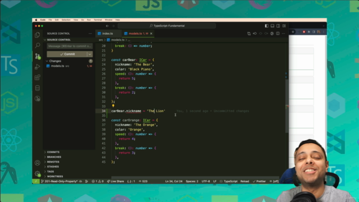359x202 pixels.
Task: Collapse the SOURCE CONTROL section
Action: tap(45, 40)
